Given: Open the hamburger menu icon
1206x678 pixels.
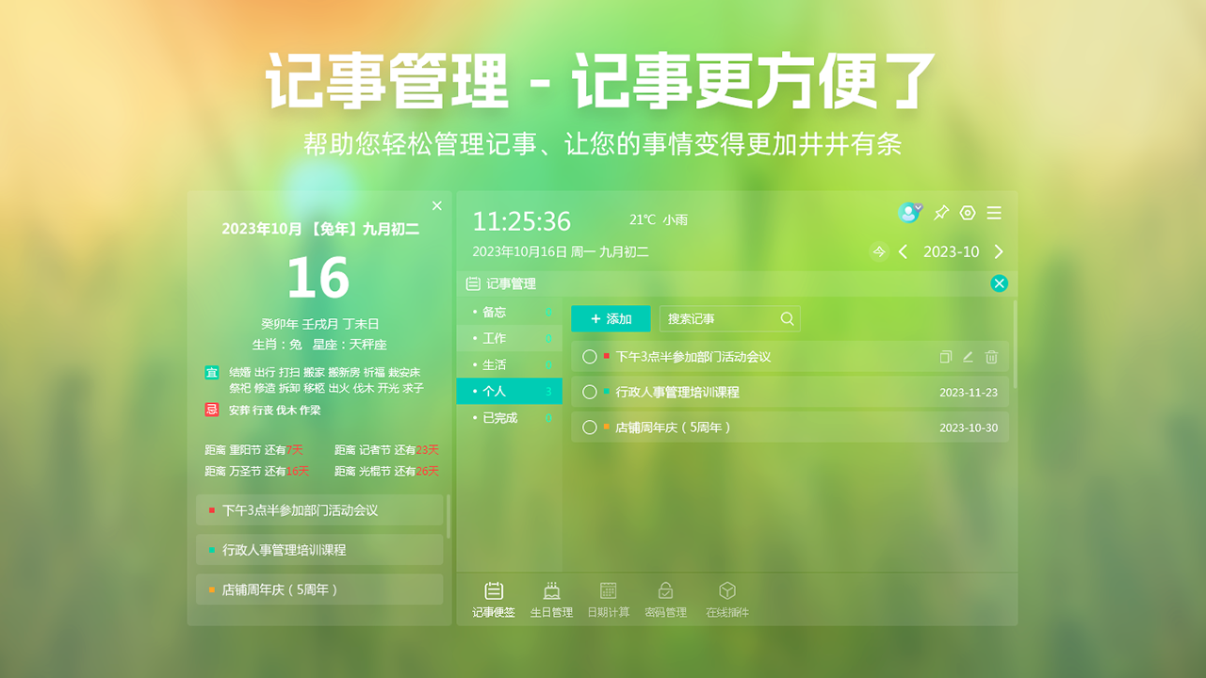Looking at the screenshot, I should click(994, 214).
